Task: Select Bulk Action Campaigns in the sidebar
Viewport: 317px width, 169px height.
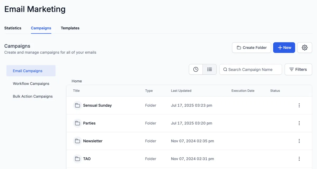Action: pyautogui.click(x=32, y=96)
